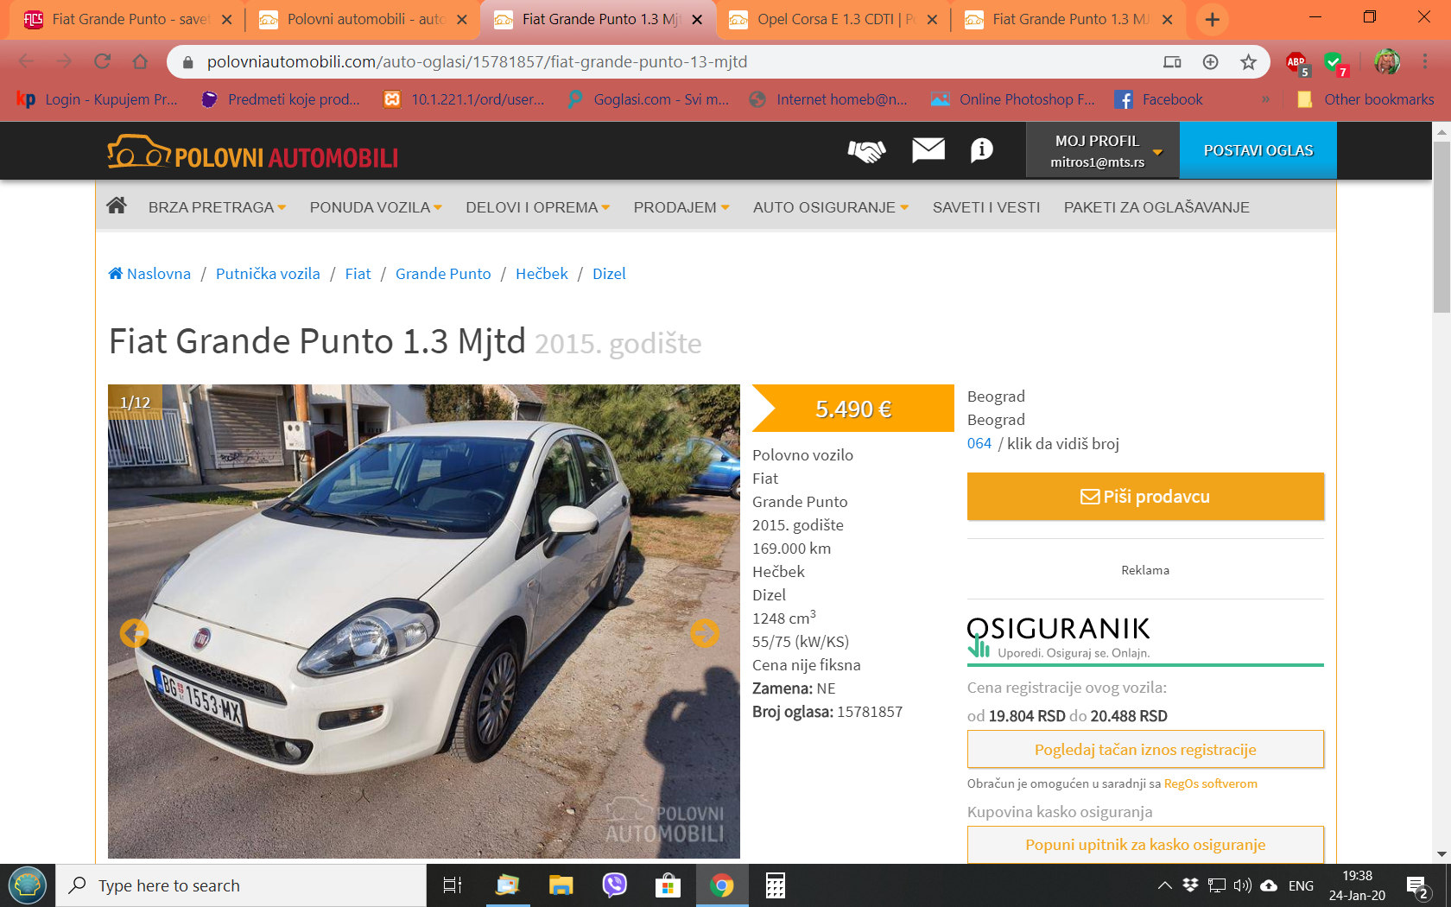
Task: Open Hečbek breadcrumb link
Action: click(x=542, y=274)
